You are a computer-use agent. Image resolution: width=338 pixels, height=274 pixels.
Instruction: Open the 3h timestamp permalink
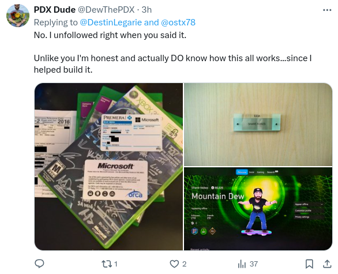[x=147, y=10]
